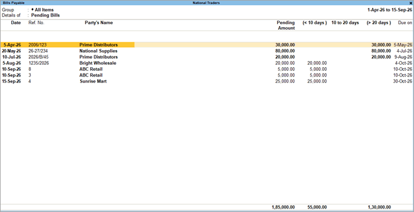The image size is (414, 212).
Task: Close the Bills Payable report window
Action: point(410,3)
